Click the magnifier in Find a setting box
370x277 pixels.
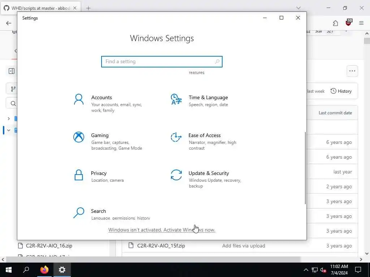pyautogui.click(x=217, y=61)
